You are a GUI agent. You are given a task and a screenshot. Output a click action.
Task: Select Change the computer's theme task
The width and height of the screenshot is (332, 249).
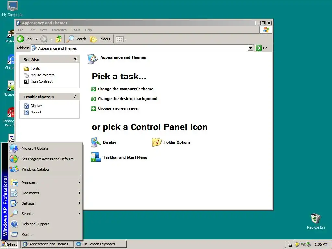[x=125, y=89]
